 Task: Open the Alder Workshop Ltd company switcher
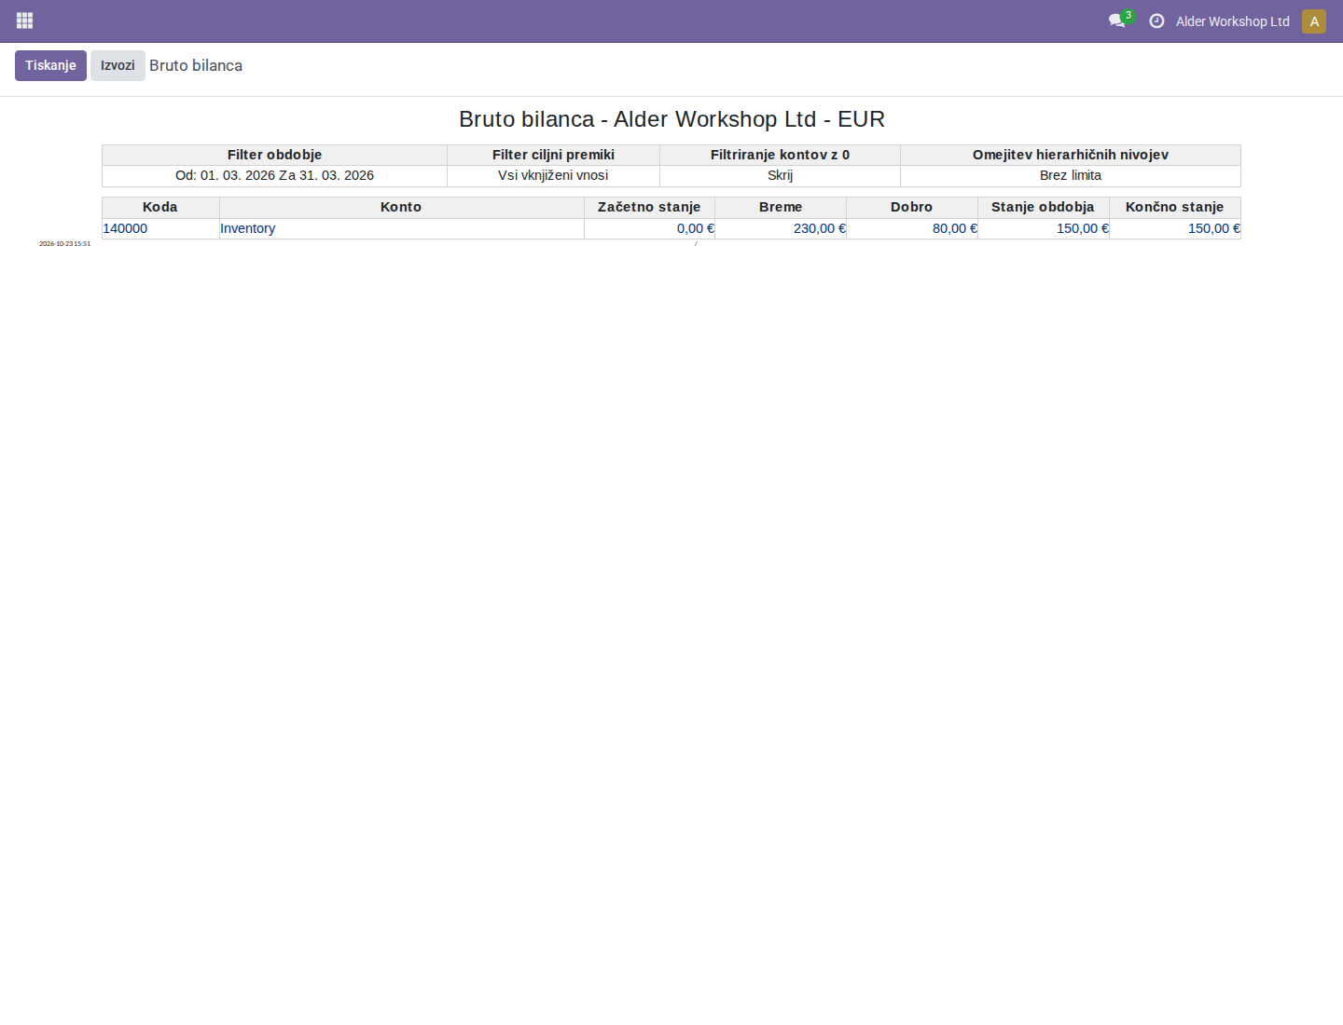[1232, 21]
